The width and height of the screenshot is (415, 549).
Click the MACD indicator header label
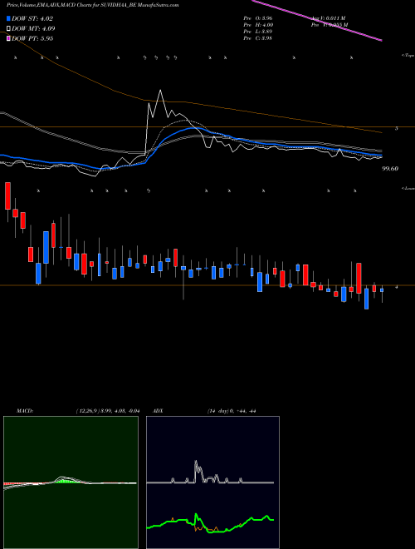[25, 411]
